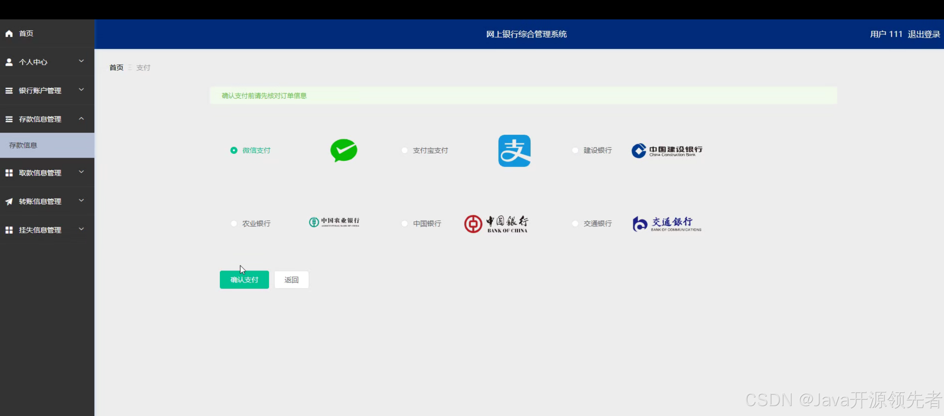Screen dimensions: 944x416
Task: Expand the 个人中心 menu
Action: (x=81, y=62)
